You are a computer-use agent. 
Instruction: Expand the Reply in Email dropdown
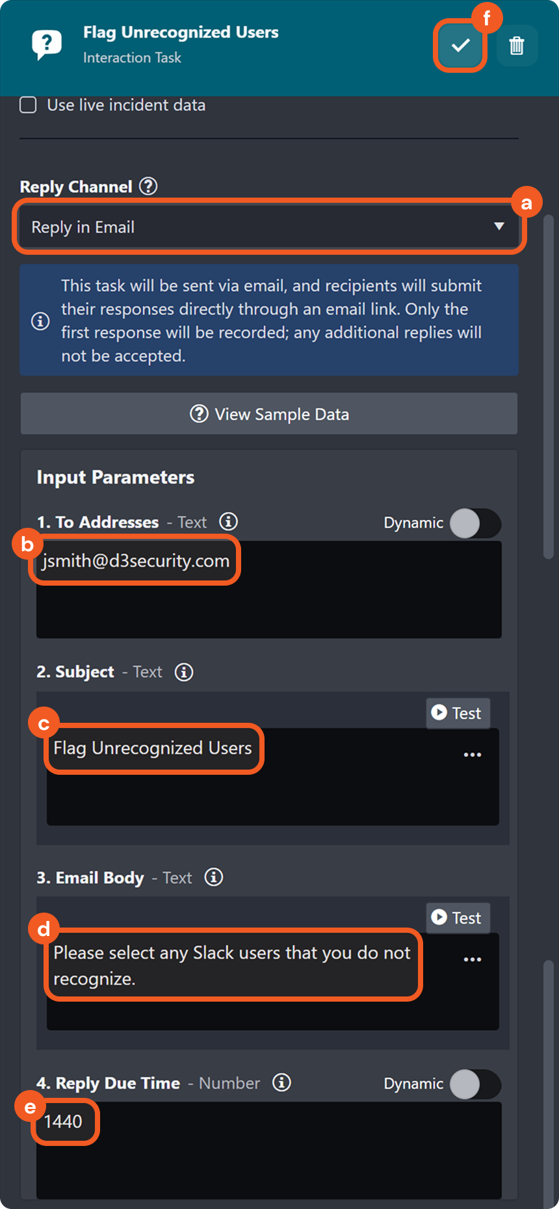pos(268,227)
